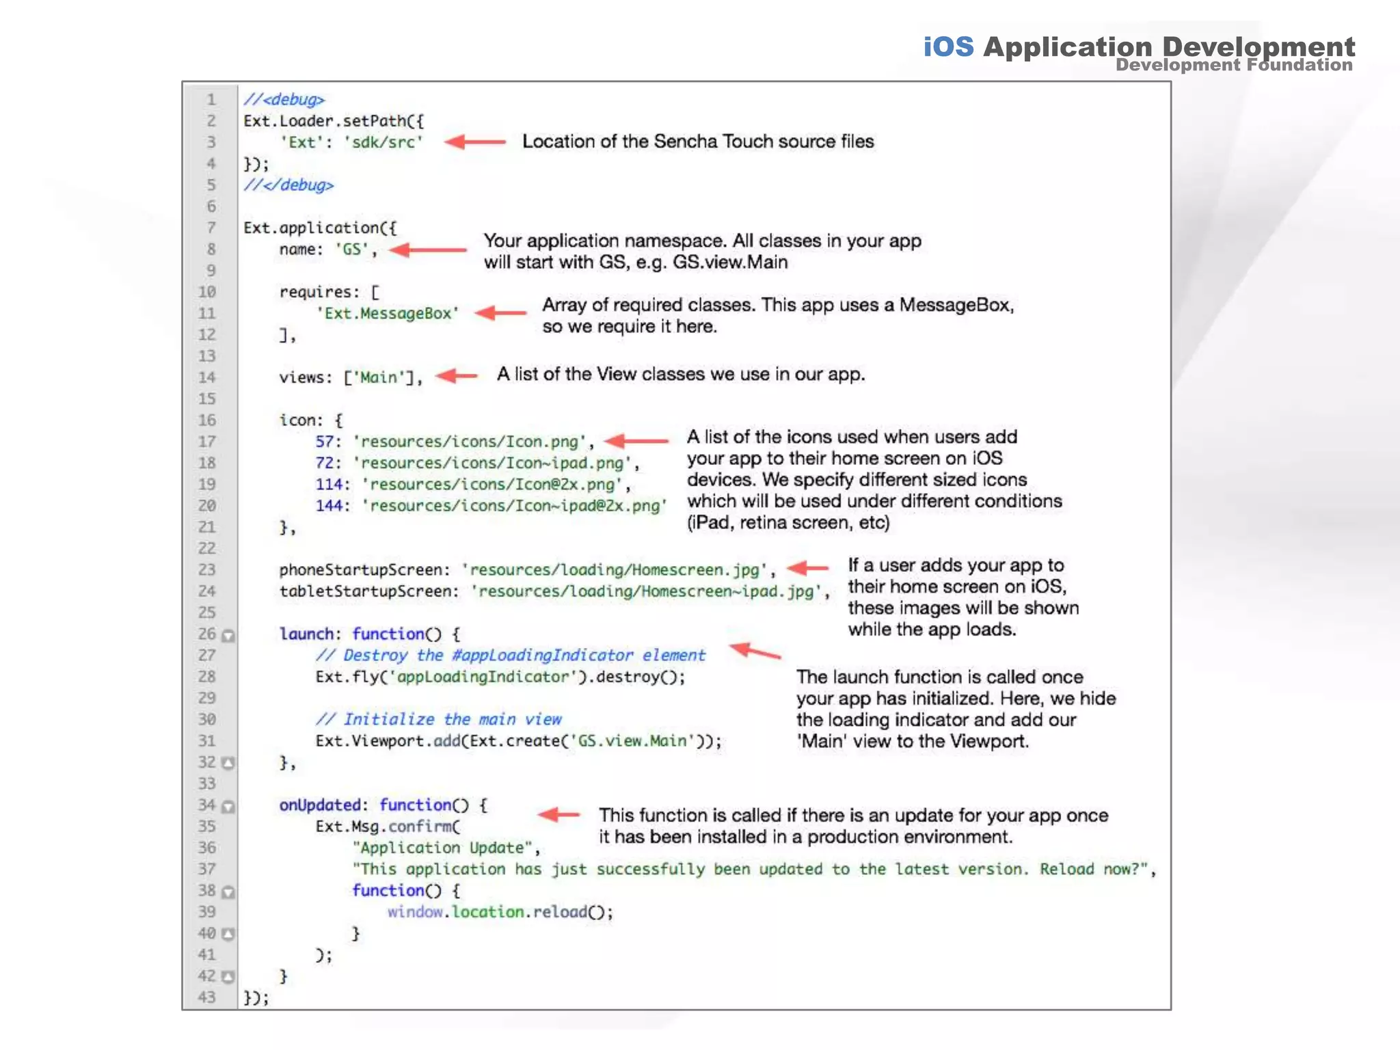Click the 'sdk/src' string value
The image size is (1400, 1050).
point(383,142)
